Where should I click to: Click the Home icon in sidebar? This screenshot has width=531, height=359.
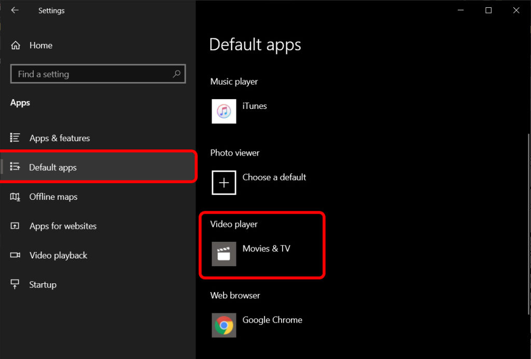click(16, 45)
